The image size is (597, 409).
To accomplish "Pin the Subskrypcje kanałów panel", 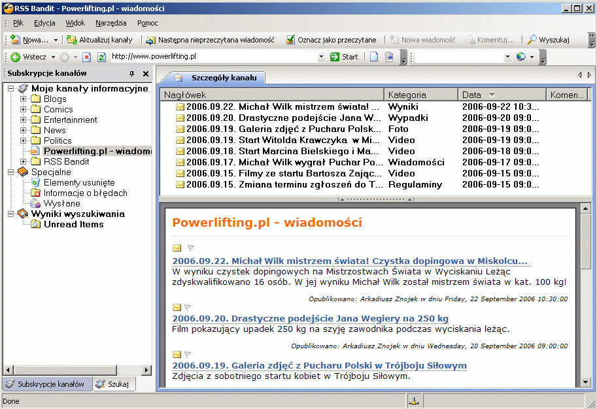I will point(131,74).
